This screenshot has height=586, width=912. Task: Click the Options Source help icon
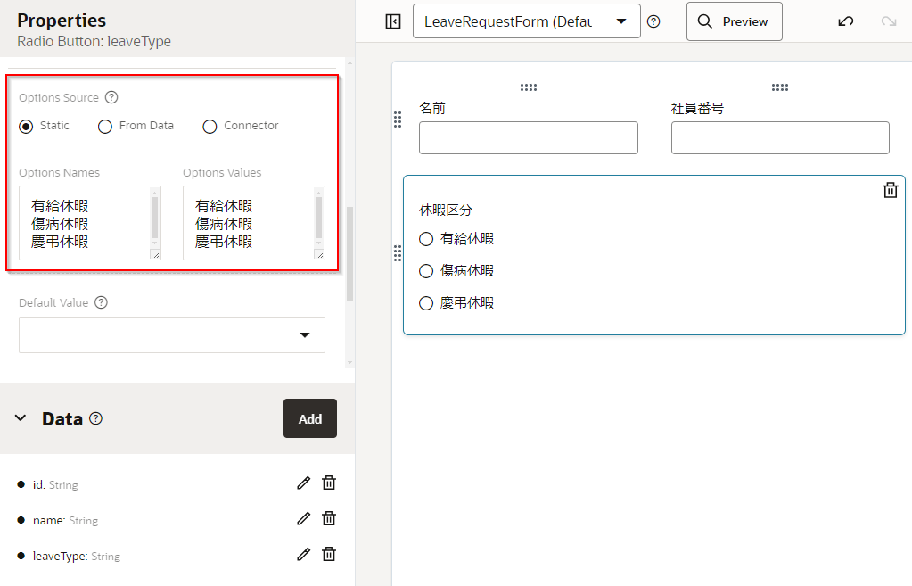(111, 97)
